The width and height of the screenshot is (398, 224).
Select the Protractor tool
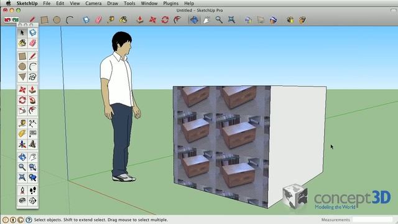[22, 134]
